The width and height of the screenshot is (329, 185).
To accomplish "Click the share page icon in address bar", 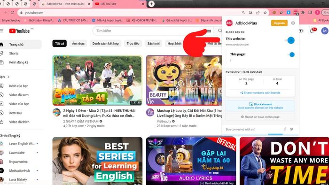I will [x=258, y=13].
